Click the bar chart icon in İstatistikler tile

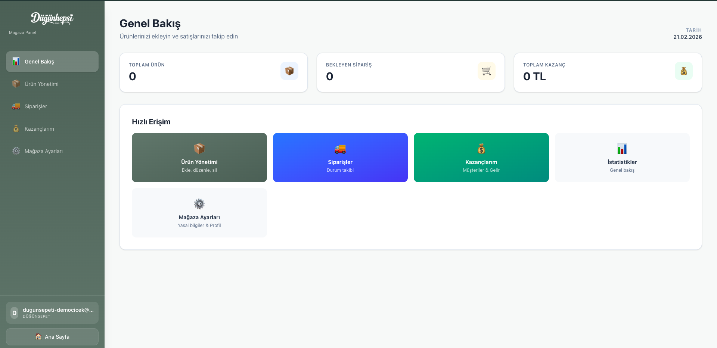[x=622, y=149]
